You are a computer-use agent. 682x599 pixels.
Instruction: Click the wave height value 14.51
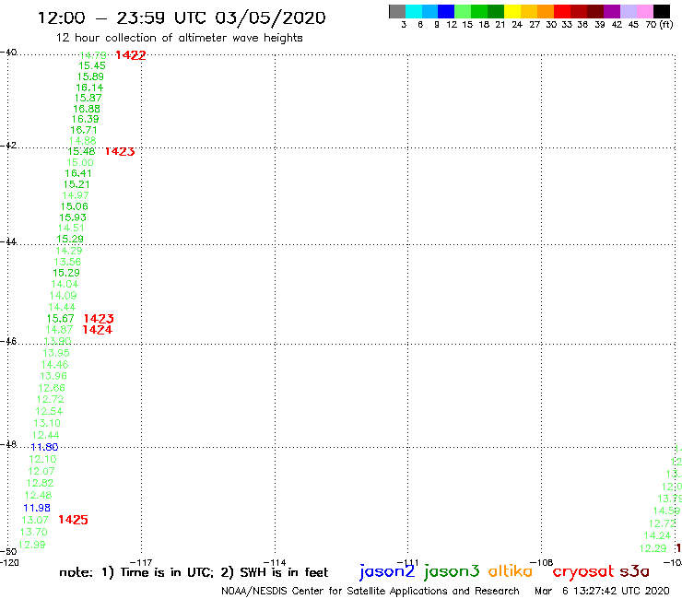(x=71, y=228)
